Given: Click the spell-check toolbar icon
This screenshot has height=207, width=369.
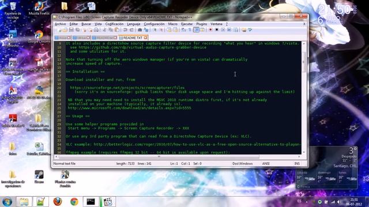Looking at the screenshot, I should pyautogui.click(x=250, y=30).
